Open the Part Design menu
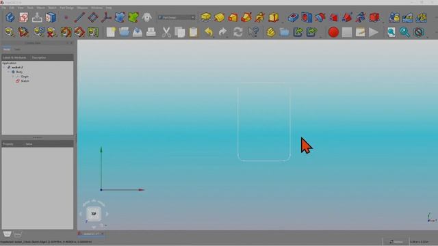 pos(67,8)
